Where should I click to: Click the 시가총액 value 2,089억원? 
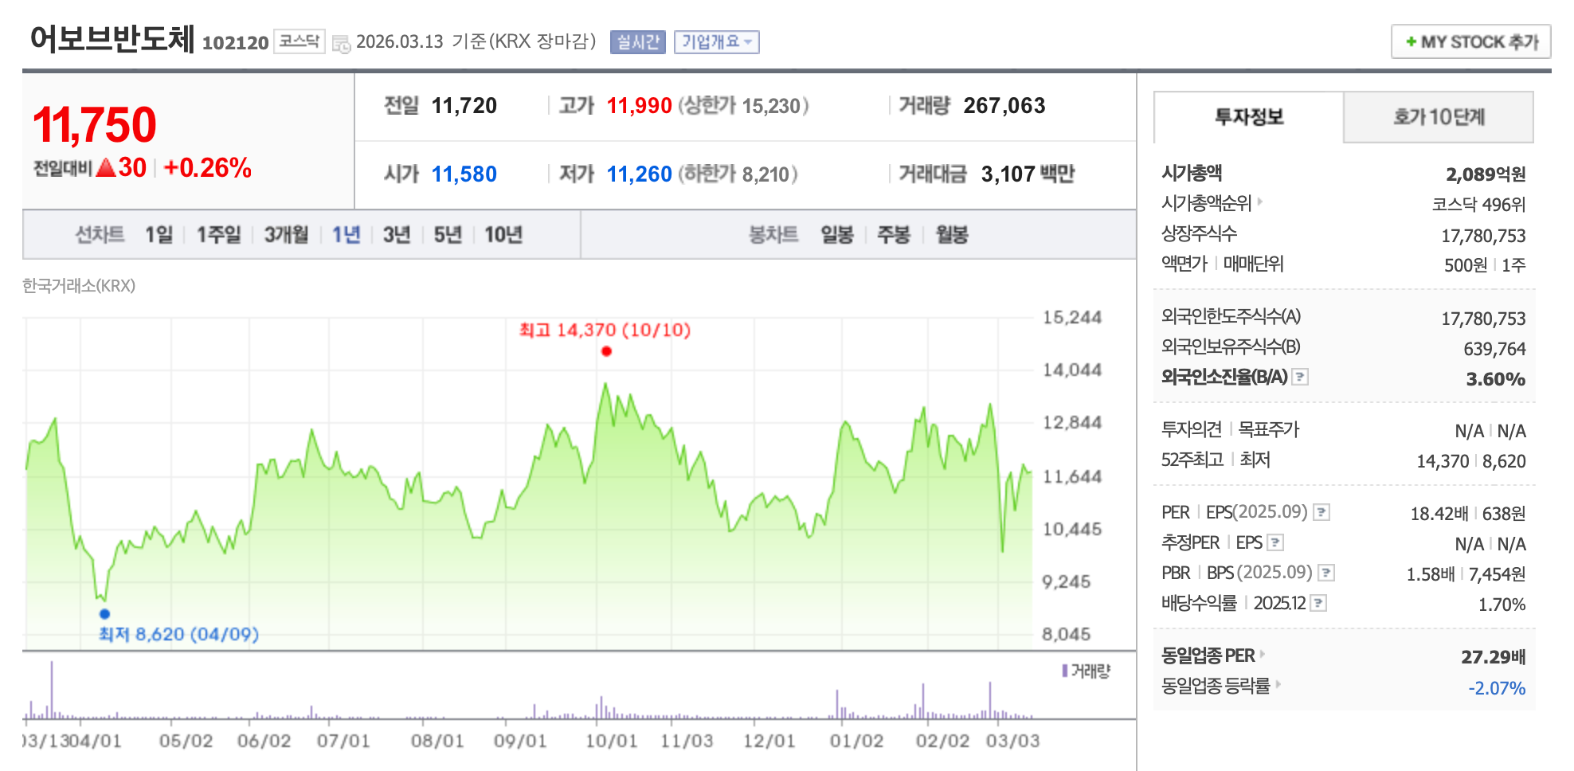click(x=1486, y=174)
